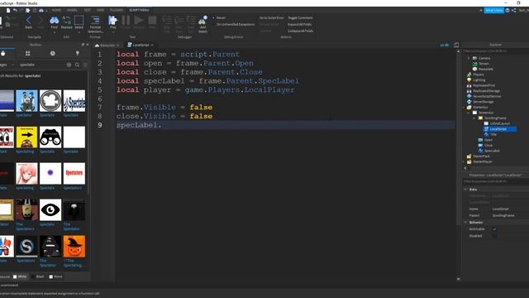Screen dimensions: 529x298
Task: Collapse the ScreenGui tree node
Action: [x=469, y=113]
